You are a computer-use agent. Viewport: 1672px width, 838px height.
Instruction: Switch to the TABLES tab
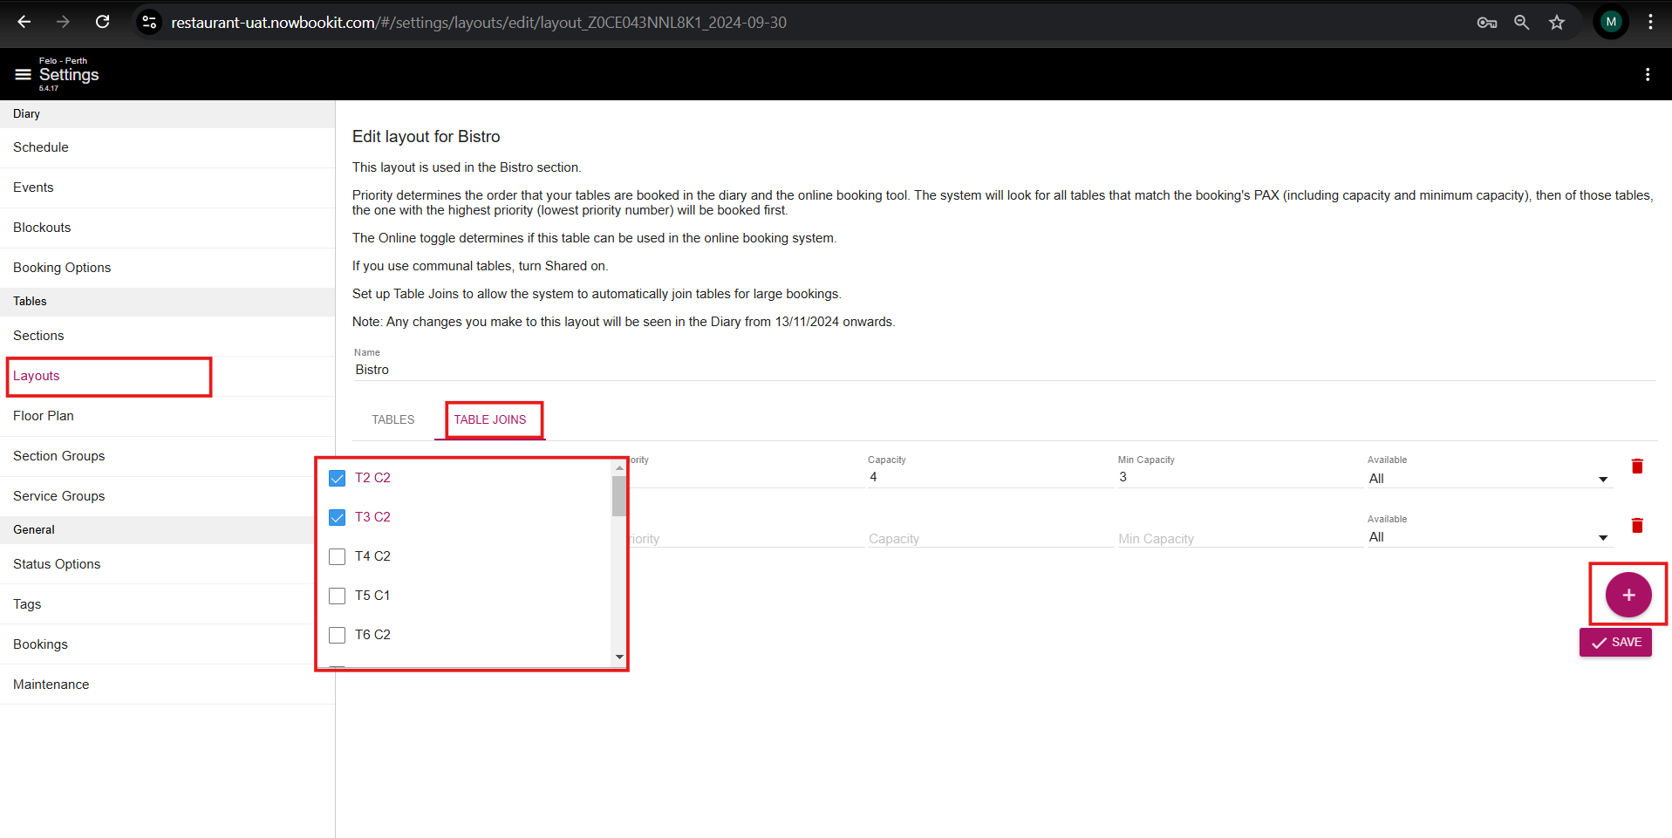pos(392,419)
